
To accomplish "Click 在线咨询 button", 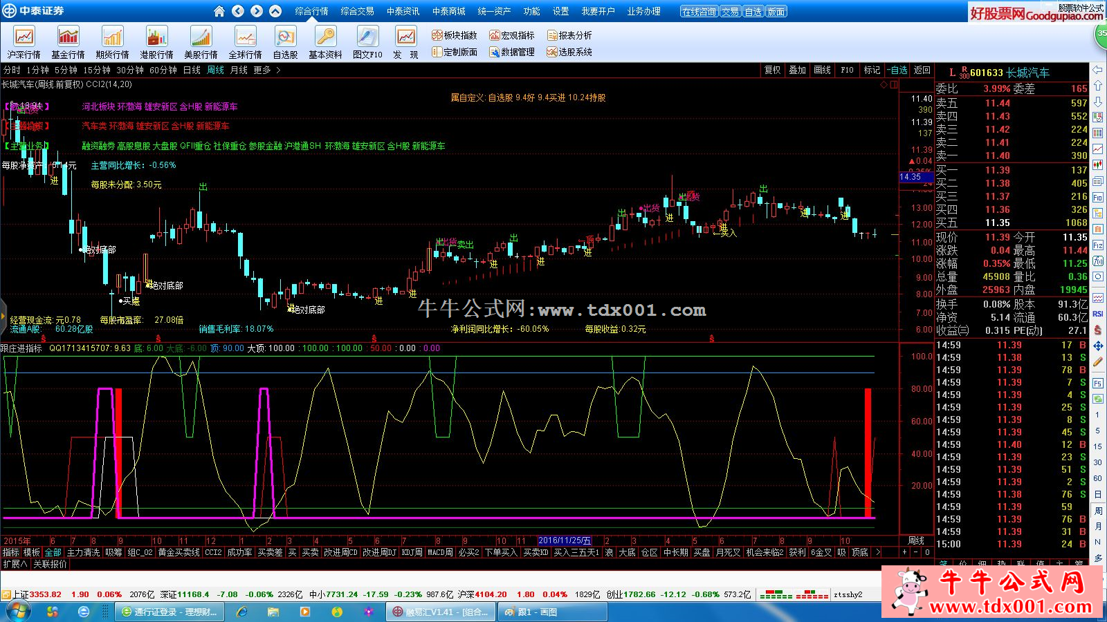I will point(699,12).
